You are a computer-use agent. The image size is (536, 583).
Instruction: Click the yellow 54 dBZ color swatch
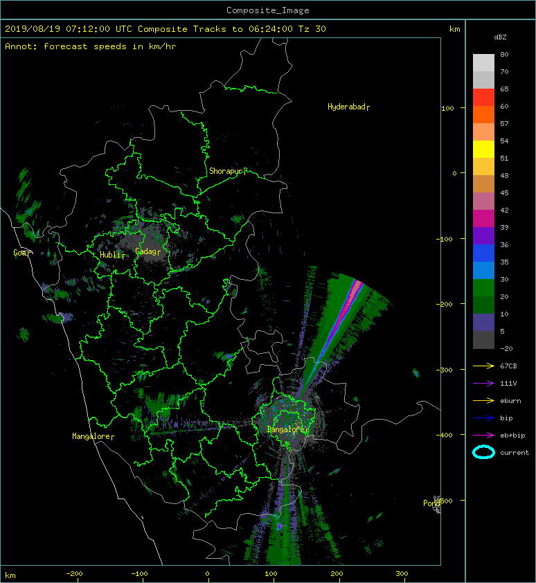click(x=483, y=149)
